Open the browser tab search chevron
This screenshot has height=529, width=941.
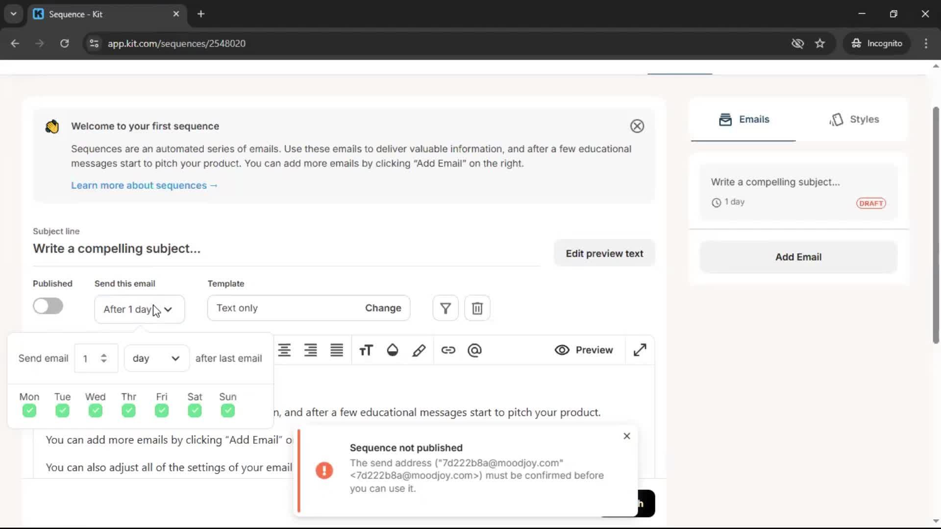(13, 14)
